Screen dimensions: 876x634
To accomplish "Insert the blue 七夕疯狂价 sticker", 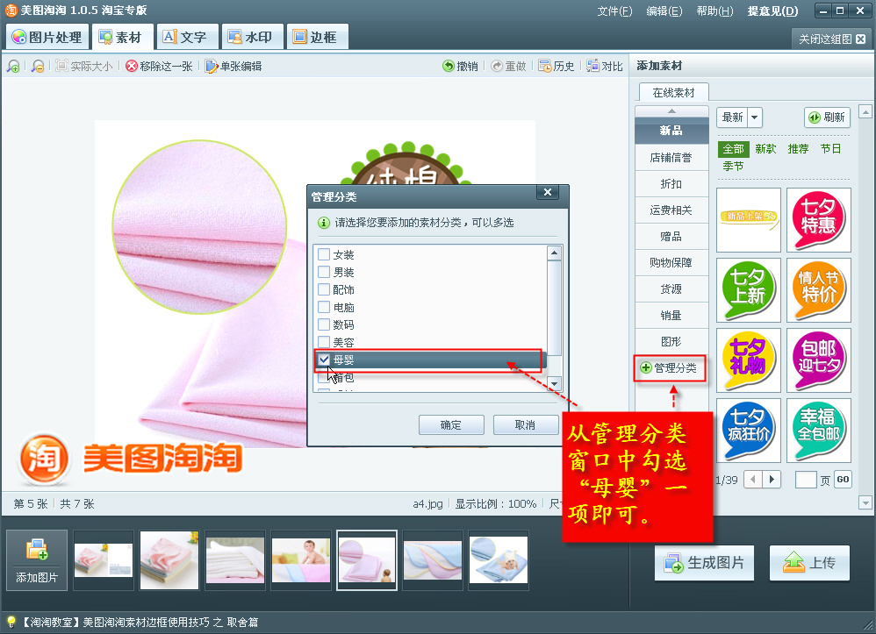I will pos(749,431).
